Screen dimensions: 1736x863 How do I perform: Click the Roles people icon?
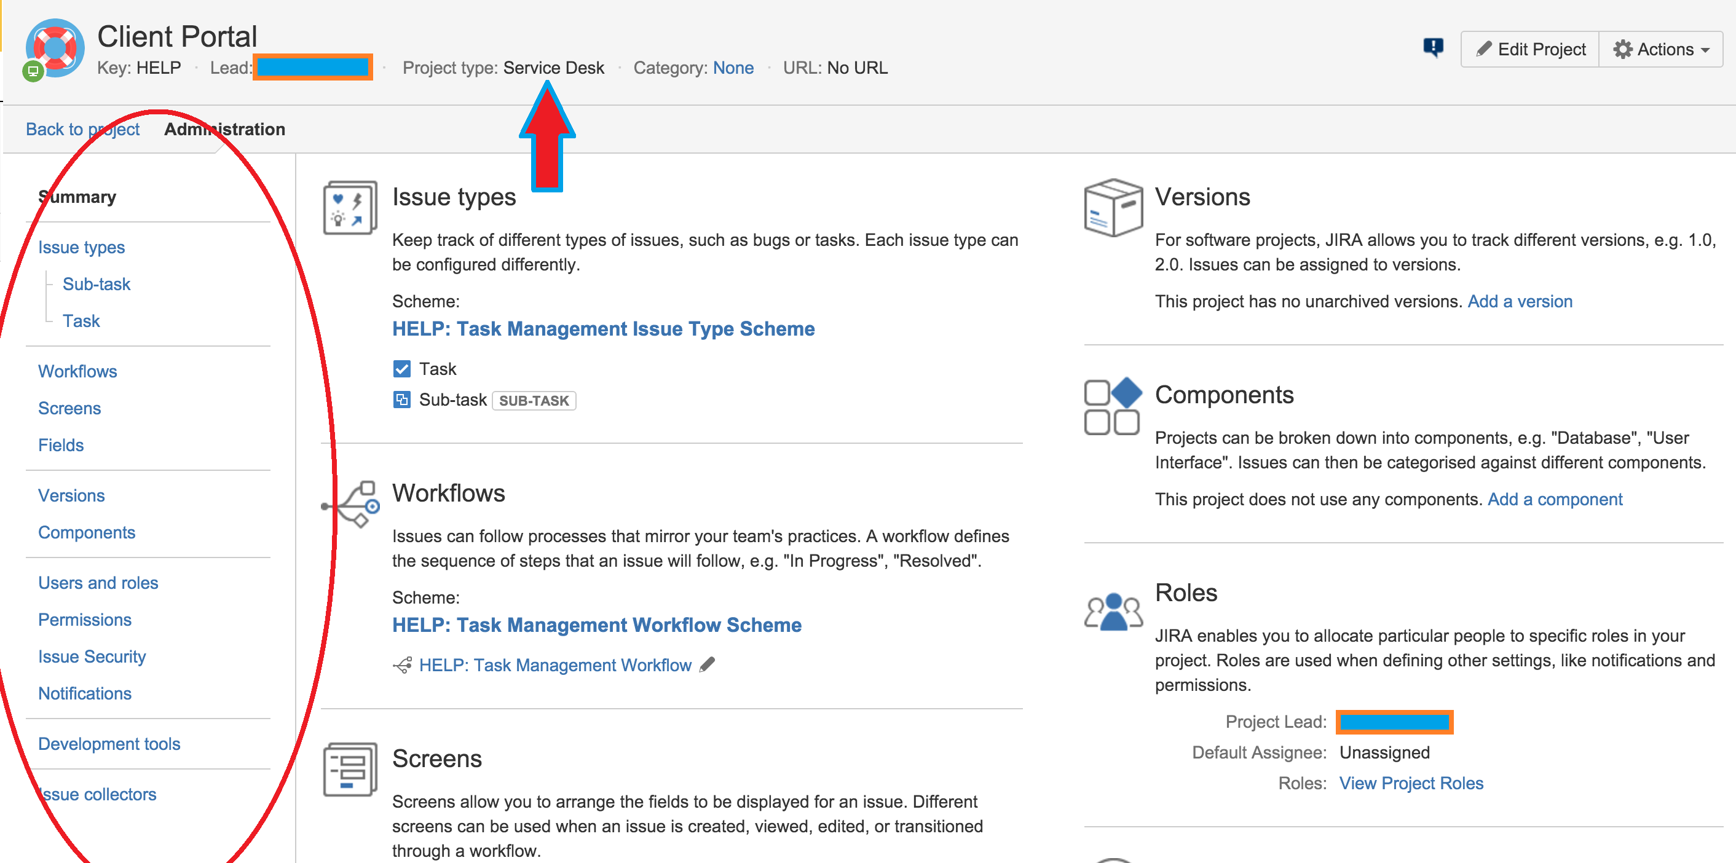click(x=1113, y=610)
